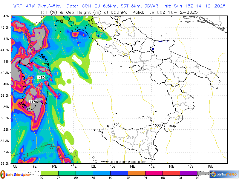
Task: Open the www.centrometeo.com copyright link
Action: 119,161
